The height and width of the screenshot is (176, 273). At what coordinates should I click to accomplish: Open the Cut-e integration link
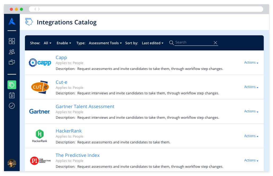click(61, 82)
